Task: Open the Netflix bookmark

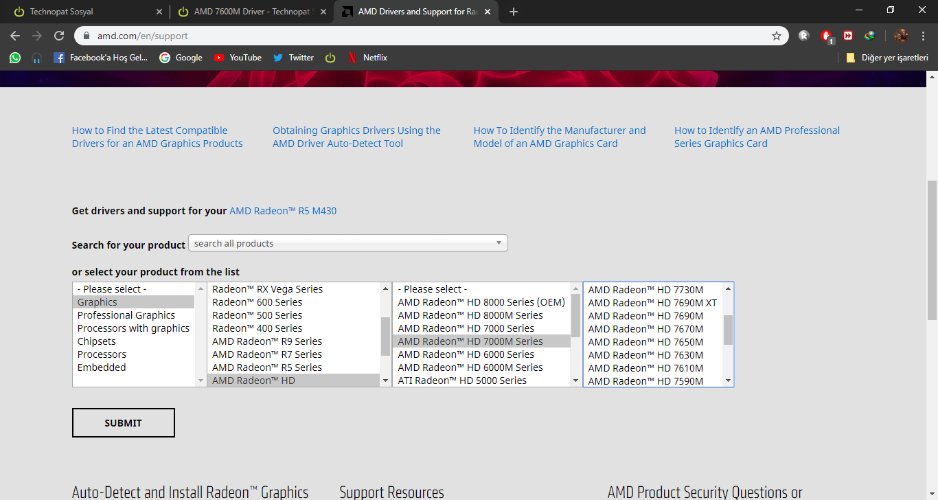Action: 367,58
